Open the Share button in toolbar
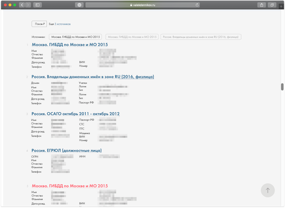The height and width of the screenshot is (208, 285). click(262, 5)
